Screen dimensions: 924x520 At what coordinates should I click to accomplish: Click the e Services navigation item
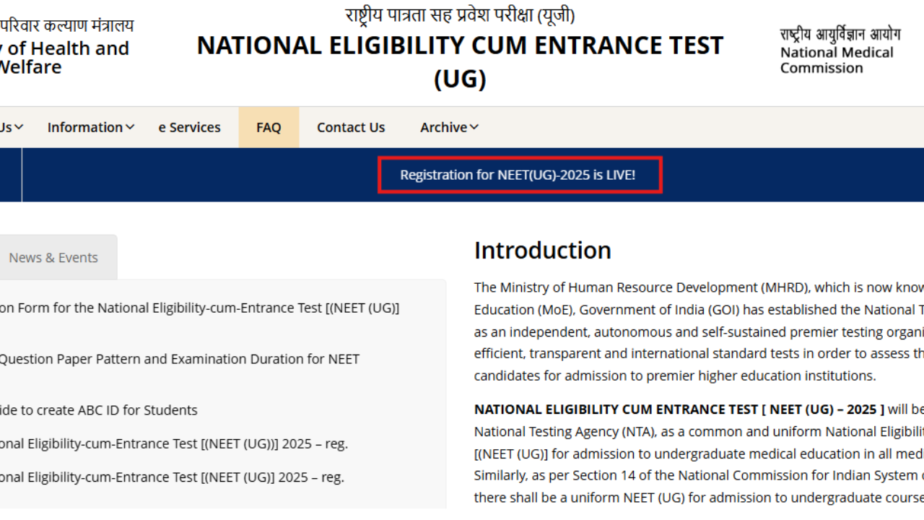click(x=189, y=127)
